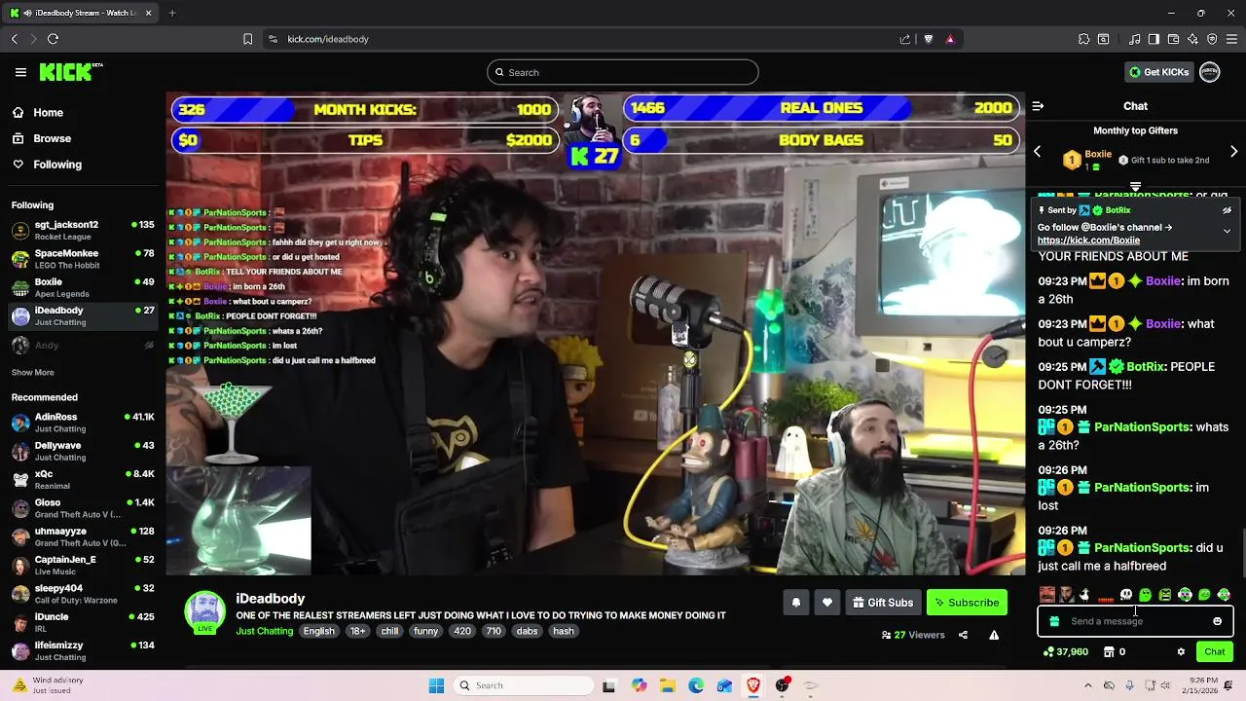Insert the white goose emote

[1085, 595]
